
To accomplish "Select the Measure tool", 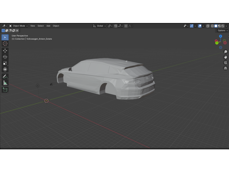I will tap(5, 83).
